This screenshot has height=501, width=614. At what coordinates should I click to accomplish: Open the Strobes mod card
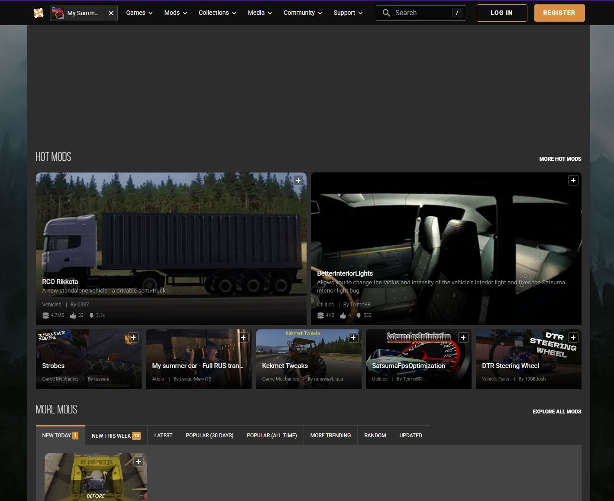89,359
